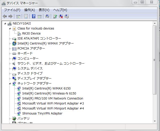Select Microsoft Virtual WiFi Miniport Adapter #4

[53, 108]
